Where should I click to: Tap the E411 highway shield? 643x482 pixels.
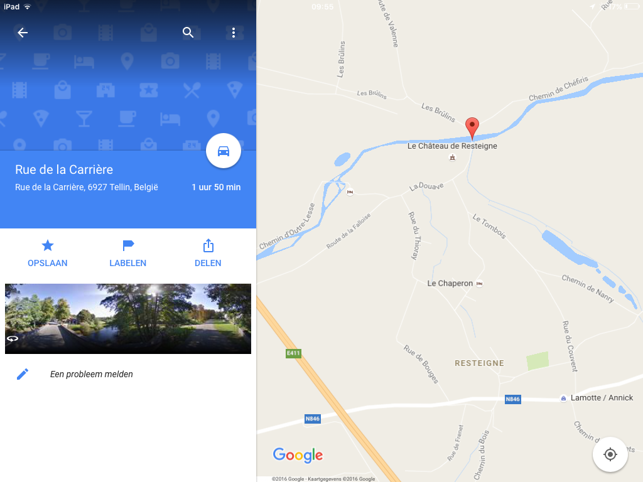tap(294, 353)
